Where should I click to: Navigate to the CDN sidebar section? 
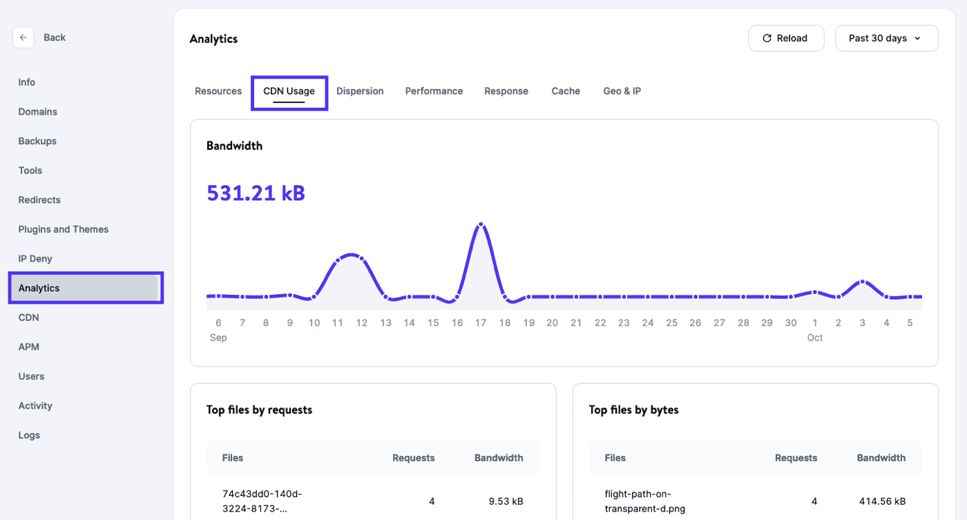(28, 317)
